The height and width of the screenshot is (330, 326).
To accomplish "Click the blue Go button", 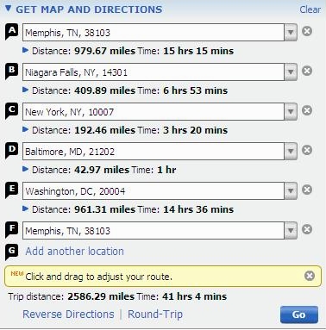I will coord(299,314).
